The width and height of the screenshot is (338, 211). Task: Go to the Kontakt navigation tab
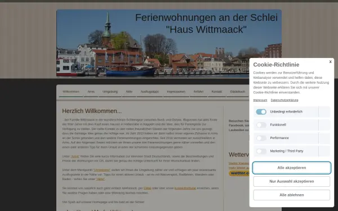217,92
